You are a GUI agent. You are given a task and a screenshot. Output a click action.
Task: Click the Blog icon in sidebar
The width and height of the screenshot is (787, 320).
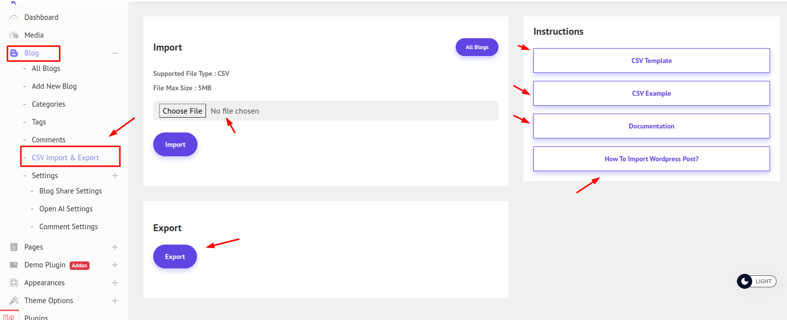point(14,53)
